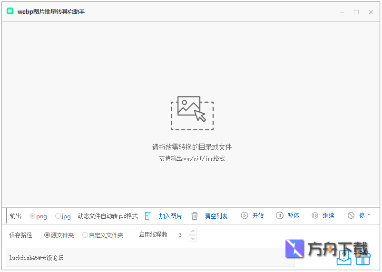Click the 支持输出png/gif/jpg格式 text
The image size is (382, 272).
pos(192,158)
